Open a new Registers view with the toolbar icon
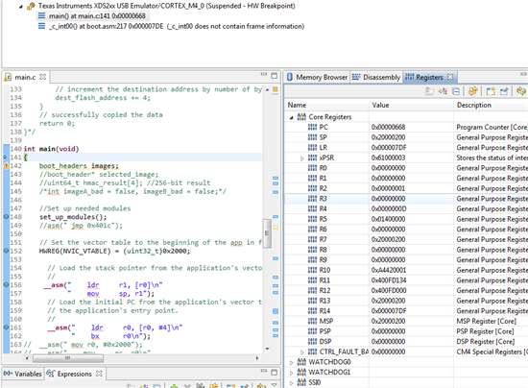Screen dimensions: 528x388 491,91
